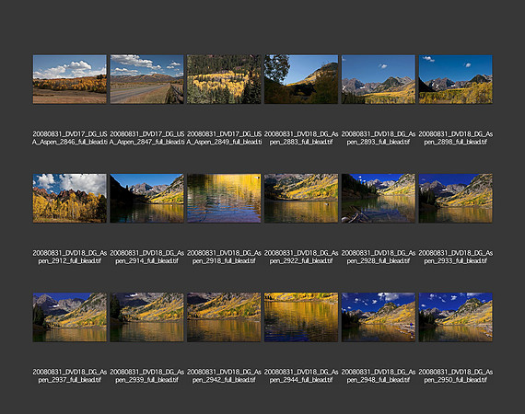
Task: Select the pen_2948 thumbnail
Action: pyautogui.click(x=379, y=317)
